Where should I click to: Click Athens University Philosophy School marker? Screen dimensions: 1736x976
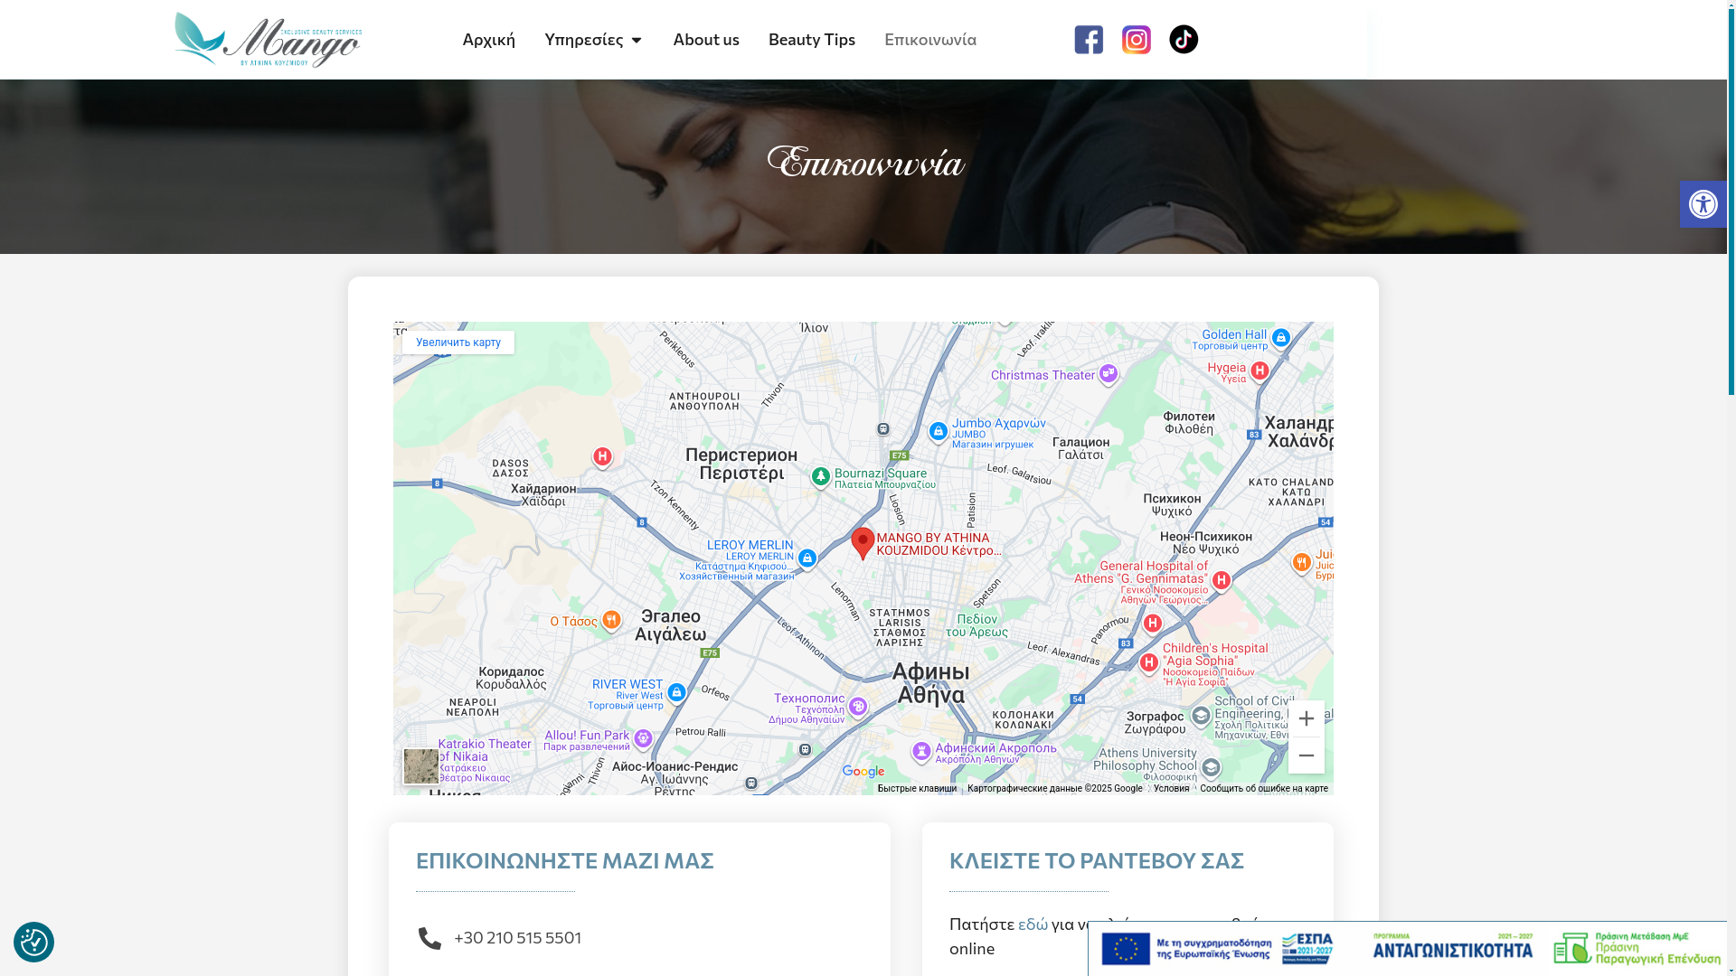[1211, 768]
